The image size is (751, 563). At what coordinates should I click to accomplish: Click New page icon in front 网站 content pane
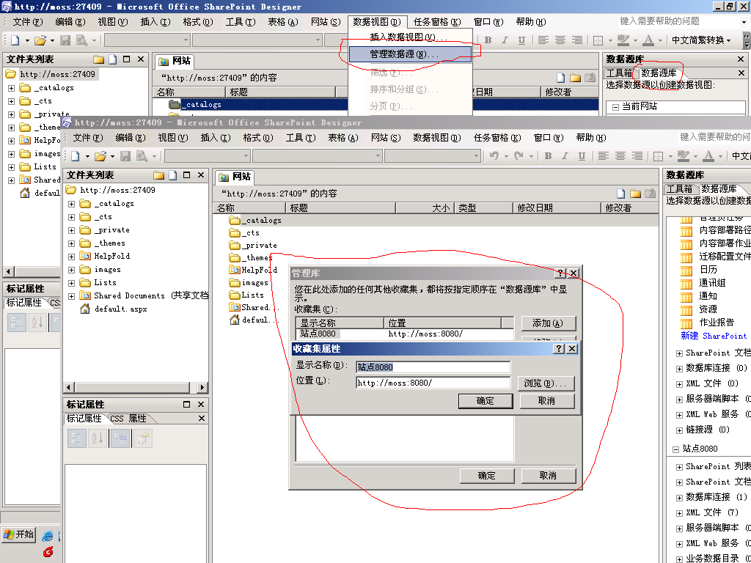click(620, 194)
